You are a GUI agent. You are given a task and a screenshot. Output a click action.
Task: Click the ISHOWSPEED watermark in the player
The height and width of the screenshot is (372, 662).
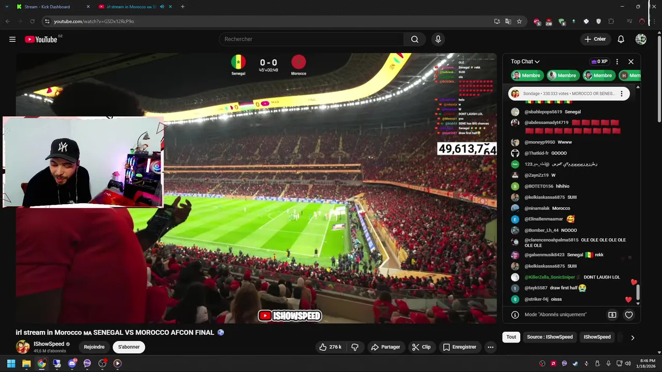pos(290,316)
